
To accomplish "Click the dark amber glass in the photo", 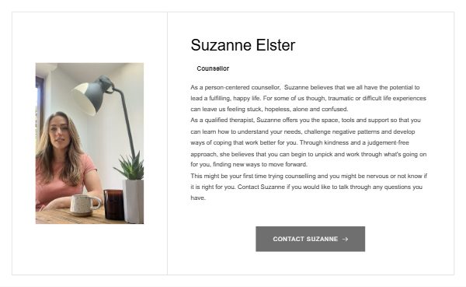I will coord(113,205).
